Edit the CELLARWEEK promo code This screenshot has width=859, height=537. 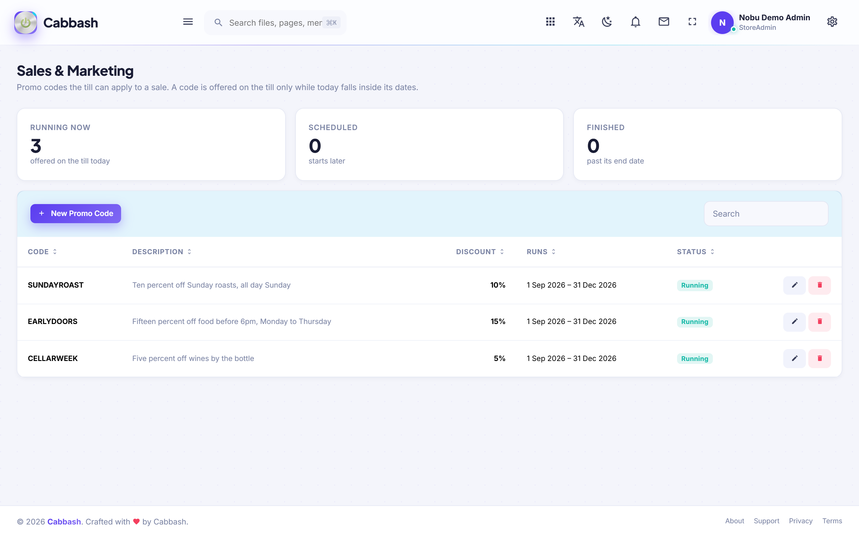pyautogui.click(x=794, y=358)
